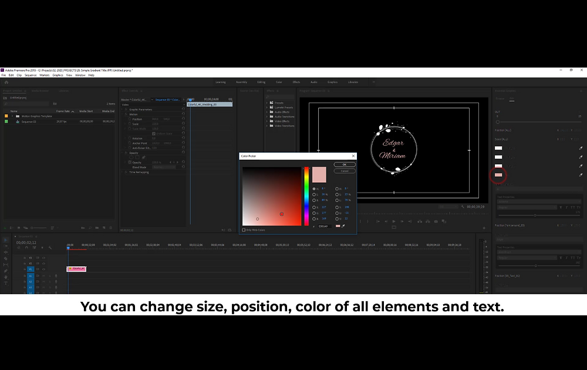Toggle V2 track output eye
587x370 pixels.
click(x=43, y=263)
